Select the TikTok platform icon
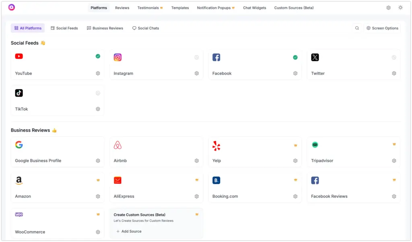 [x=19, y=93]
